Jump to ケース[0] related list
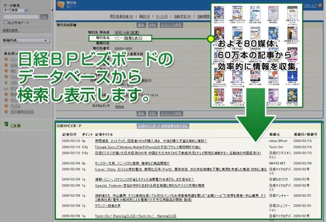Screen dimensions: 326x222 [162, 16]
